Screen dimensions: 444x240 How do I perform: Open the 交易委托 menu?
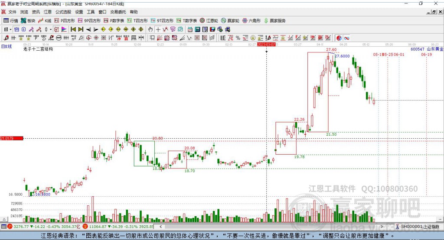[x=118, y=12]
